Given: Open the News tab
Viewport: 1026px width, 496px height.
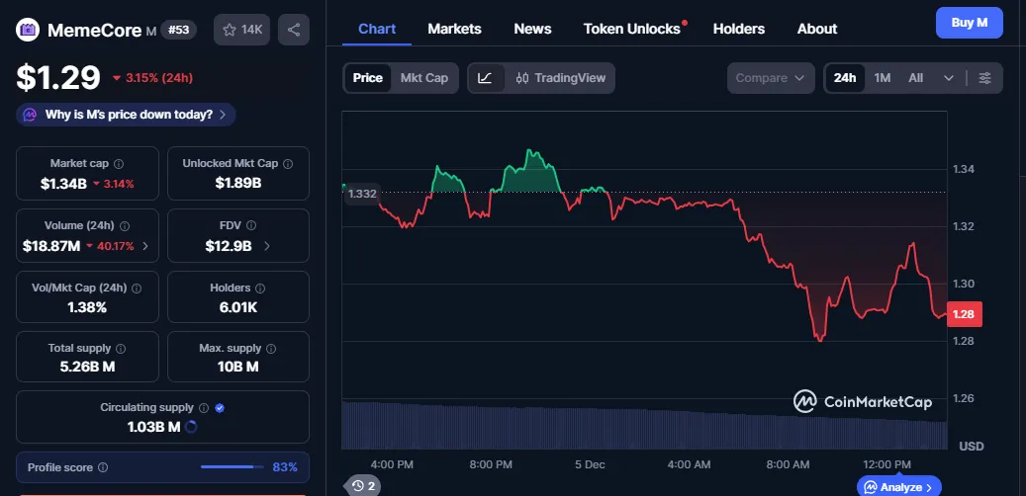Looking at the screenshot, I should coord(532,29).
